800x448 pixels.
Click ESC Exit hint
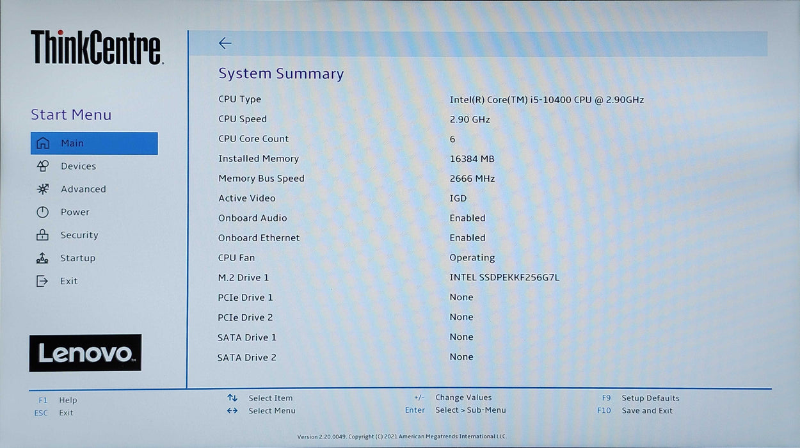click(54, 413)
